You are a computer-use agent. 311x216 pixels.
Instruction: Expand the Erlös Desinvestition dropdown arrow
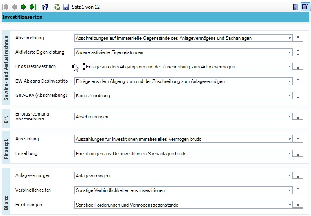point(289,67)
